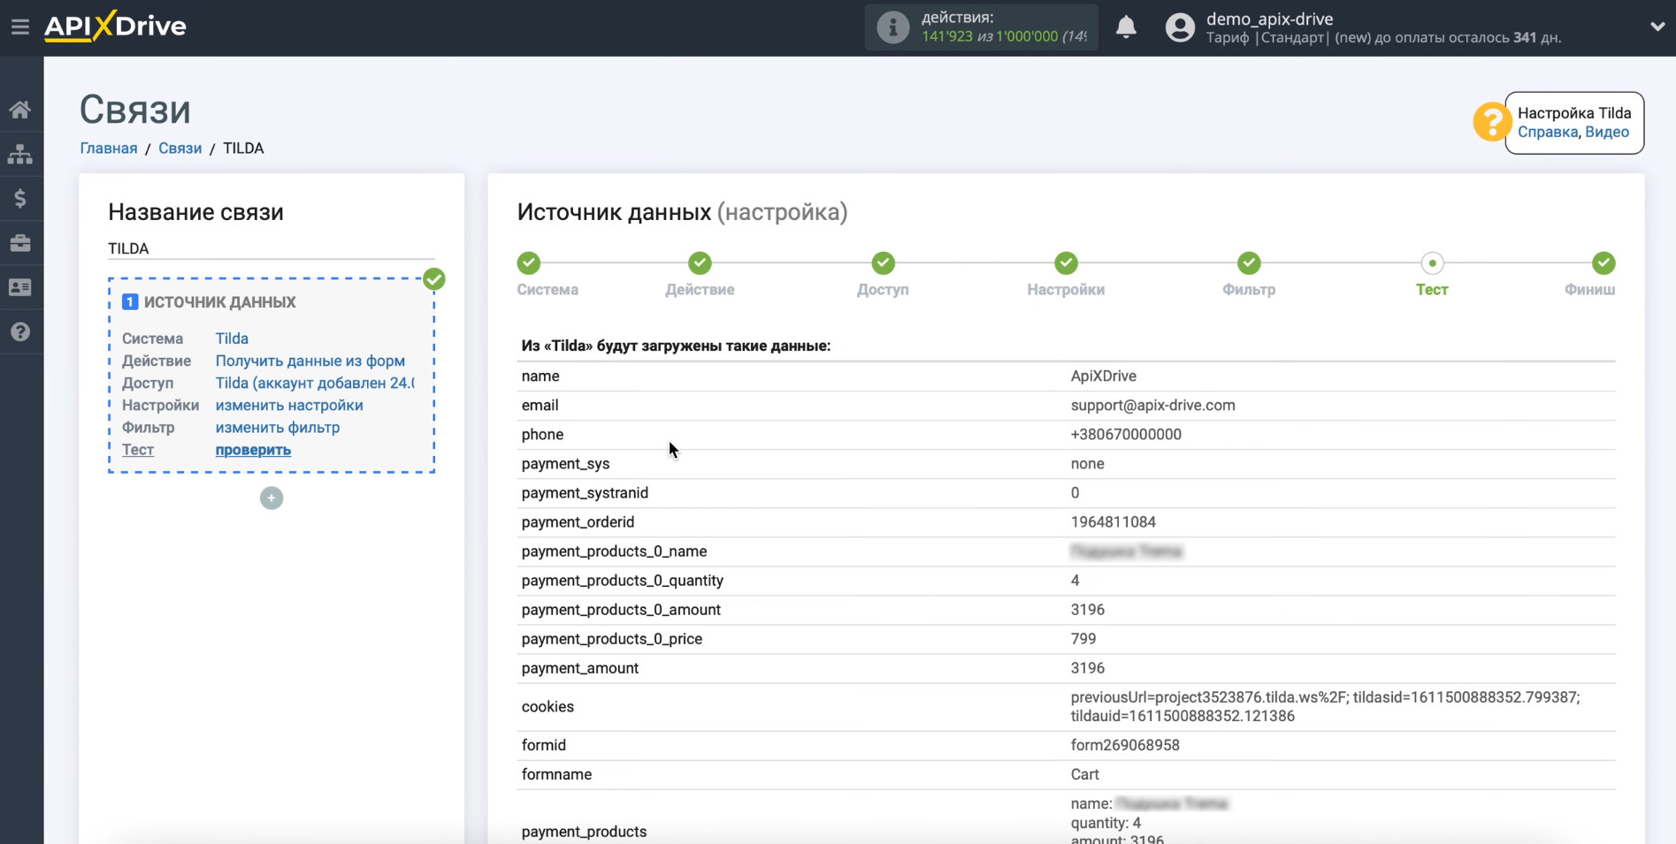Edit the connection name field TILDA
The height and width of the screenshot is (844, 1676).
click(x=271, y=248)
